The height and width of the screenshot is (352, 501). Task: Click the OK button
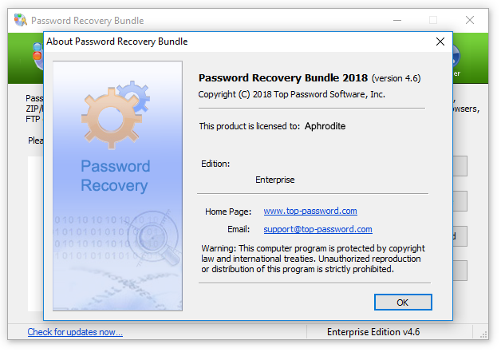pos(403,302)
